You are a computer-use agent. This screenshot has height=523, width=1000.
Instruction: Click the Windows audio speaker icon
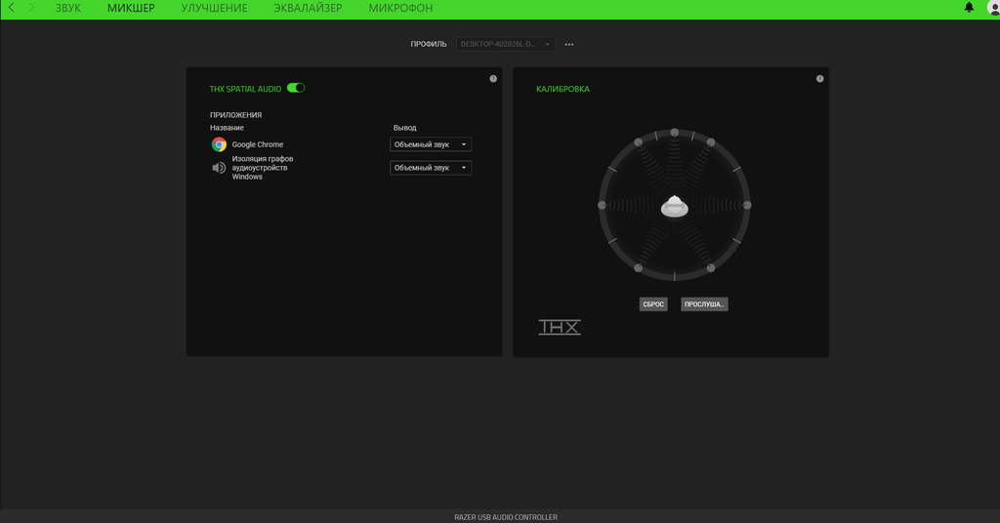[x=219, y=168]
